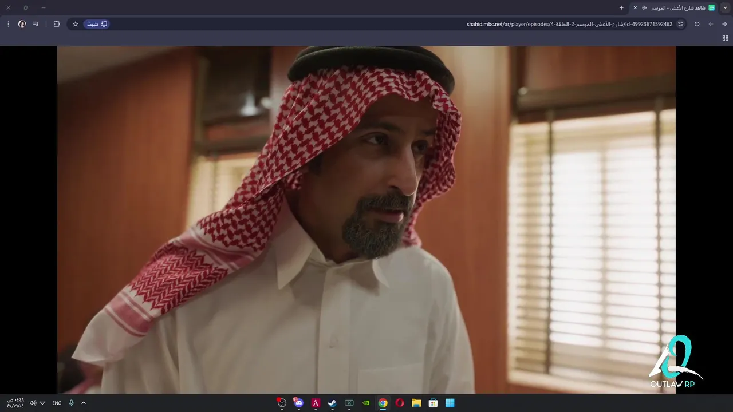Open the Windows Start menu
Screen dimensions: 733x412
tap(450, 403)
